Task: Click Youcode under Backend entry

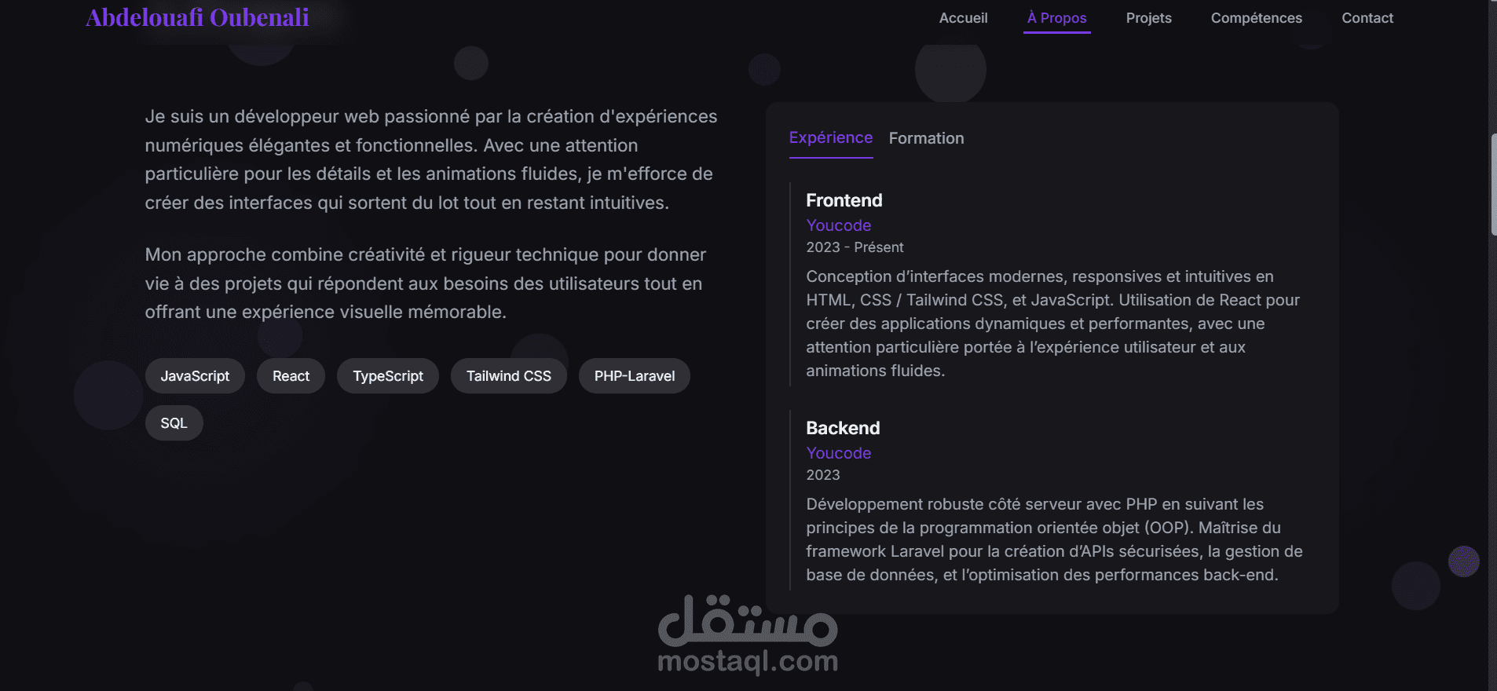Action: pos(838,453)
